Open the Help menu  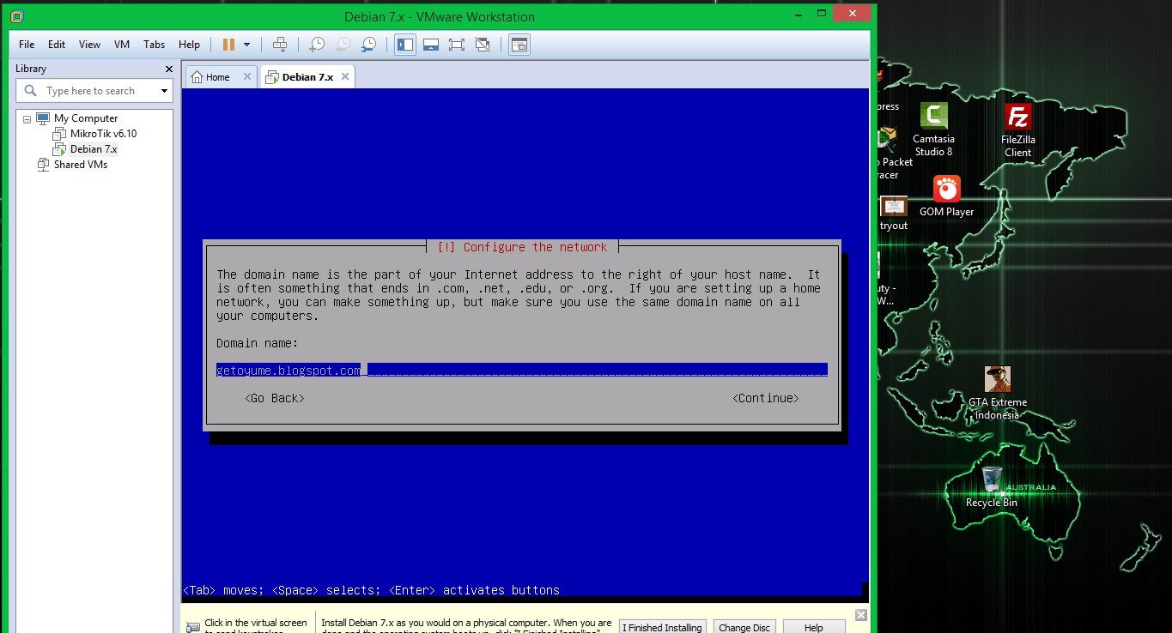pyautogui.click(x=189, y=45)
